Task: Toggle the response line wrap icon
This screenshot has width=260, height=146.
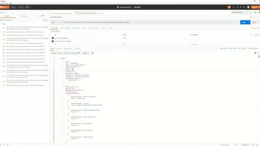Action: (93, 53)
